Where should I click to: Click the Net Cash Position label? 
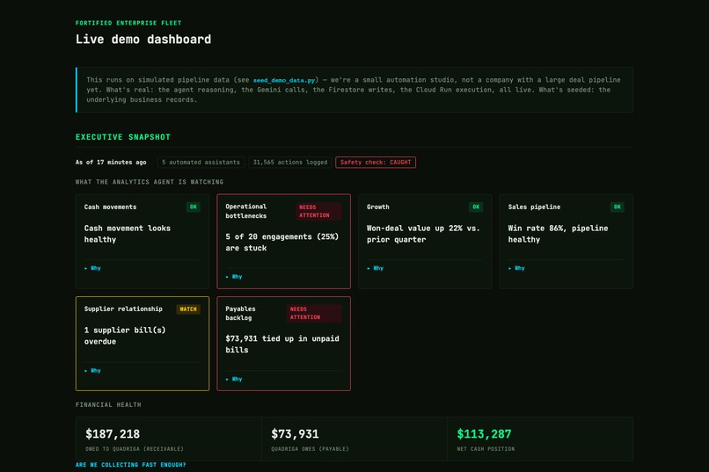[486, 449]
